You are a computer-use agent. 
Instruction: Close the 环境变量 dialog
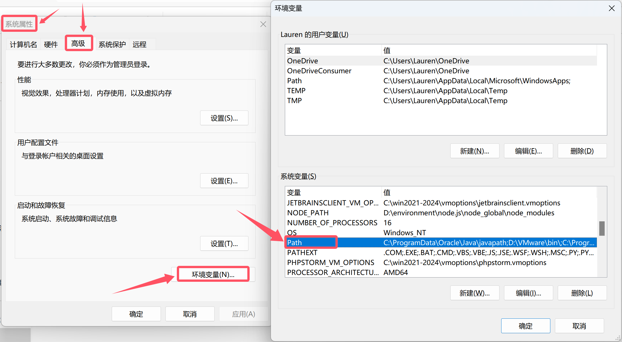coord(611,8)
